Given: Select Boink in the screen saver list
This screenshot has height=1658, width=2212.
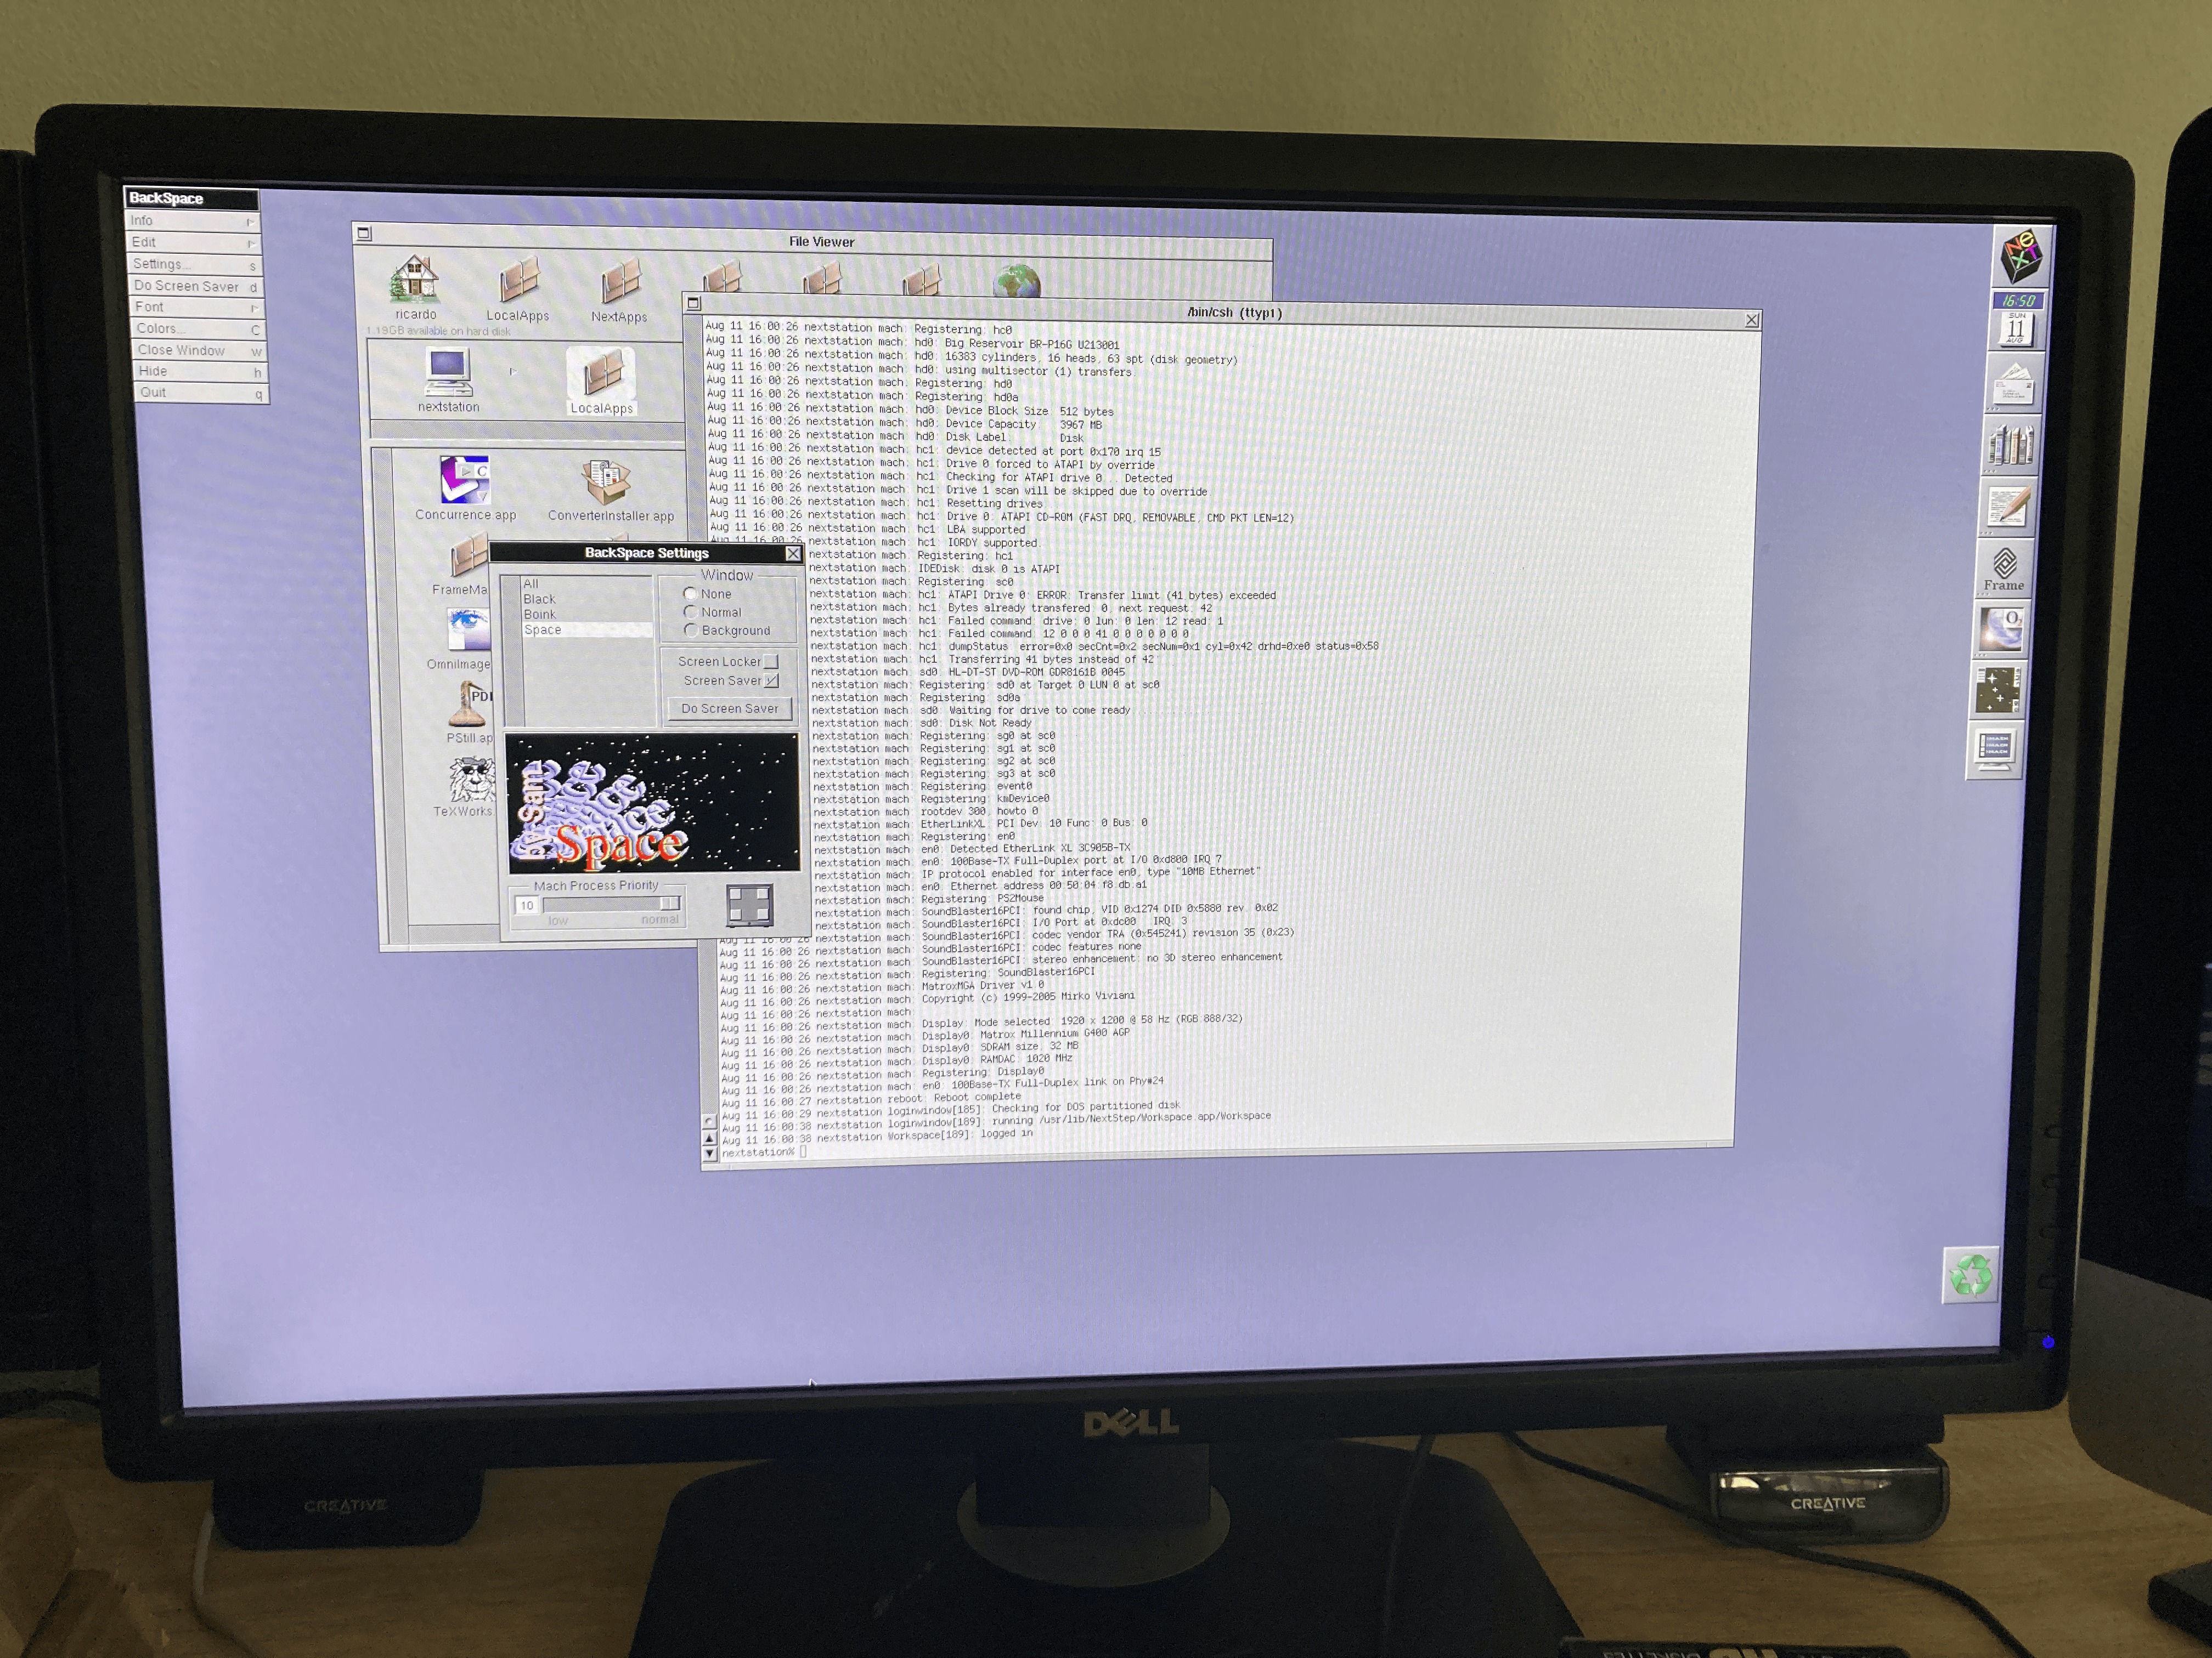Looking at the screenshot, I should 540,615.
